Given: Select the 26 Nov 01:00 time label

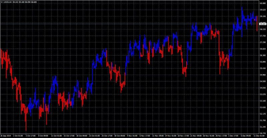Looking at the screenshot, I should 209,136.
